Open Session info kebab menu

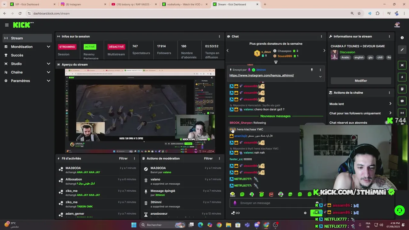(x=219, y=36)
